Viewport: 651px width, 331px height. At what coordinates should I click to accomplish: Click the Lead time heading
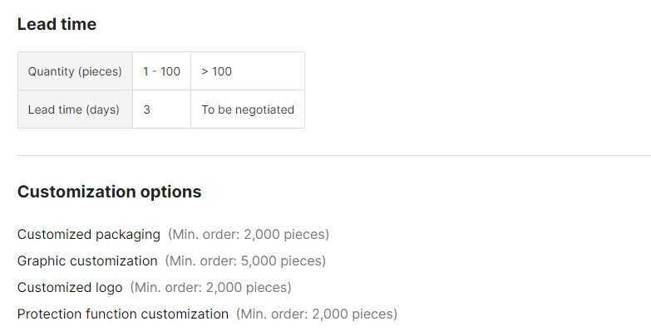pyautogui.click(x=57, y=24)
